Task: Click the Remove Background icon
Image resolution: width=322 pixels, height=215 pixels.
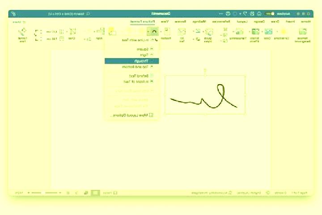Action: (x=302, y=31)
